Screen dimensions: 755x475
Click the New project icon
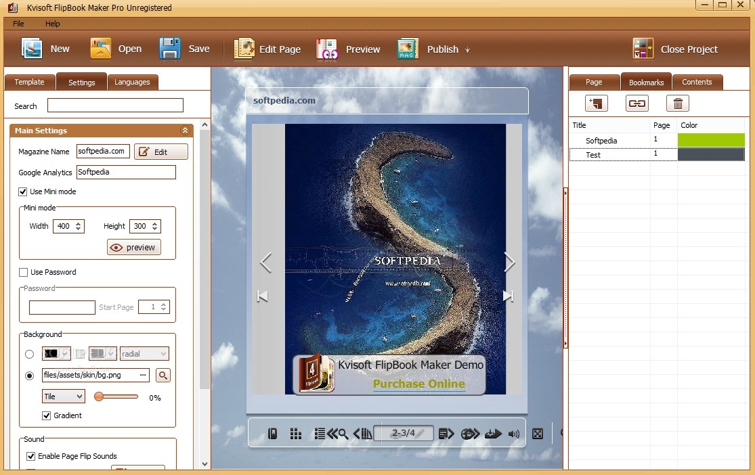[x=32, y=49]
